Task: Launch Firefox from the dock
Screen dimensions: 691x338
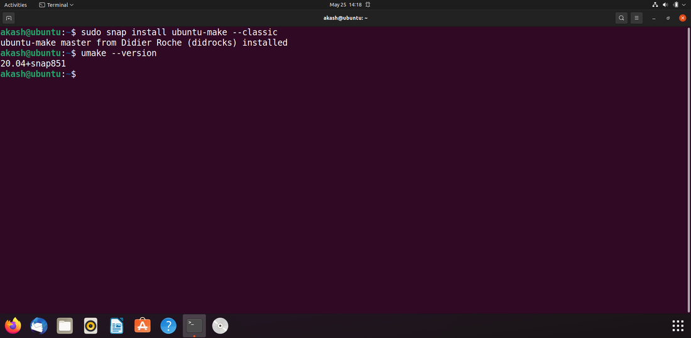Action: (x=13, y=325)
